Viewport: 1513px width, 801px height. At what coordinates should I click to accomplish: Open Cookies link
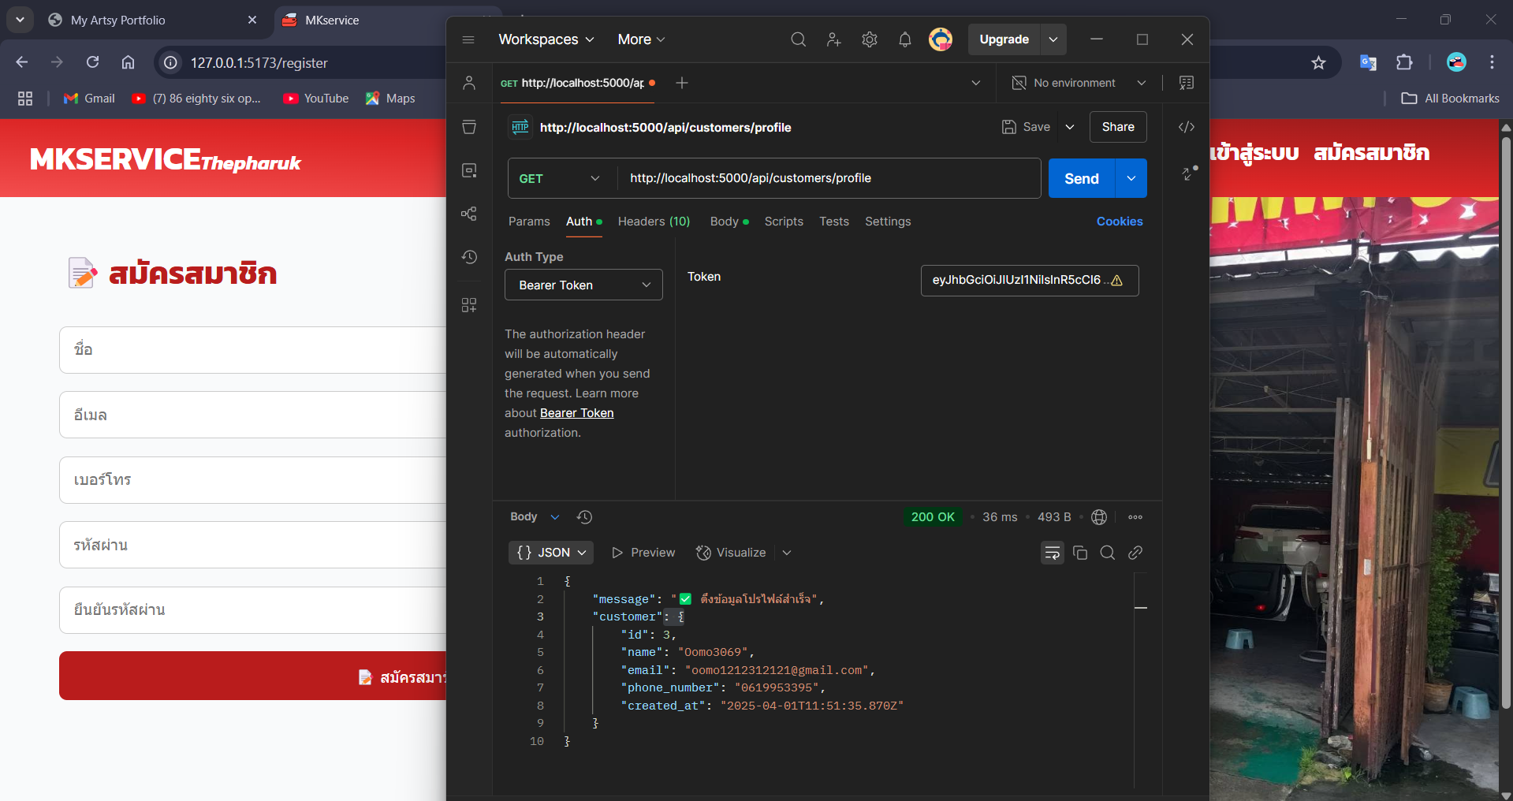point(1120,222)
